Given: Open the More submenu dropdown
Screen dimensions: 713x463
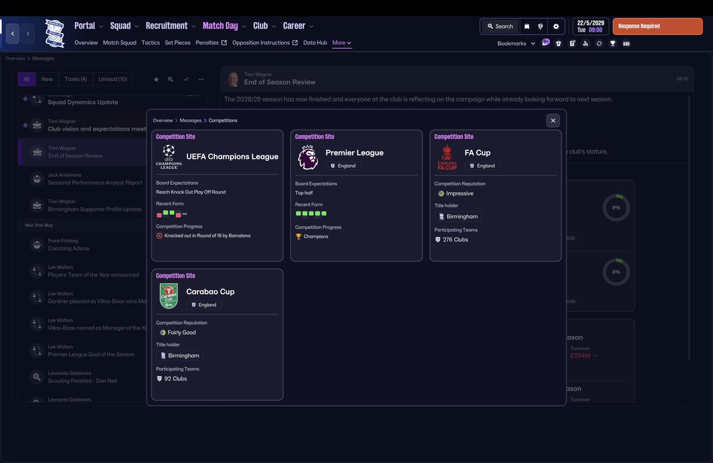Looking at the screenshot, I should [341, 43].
